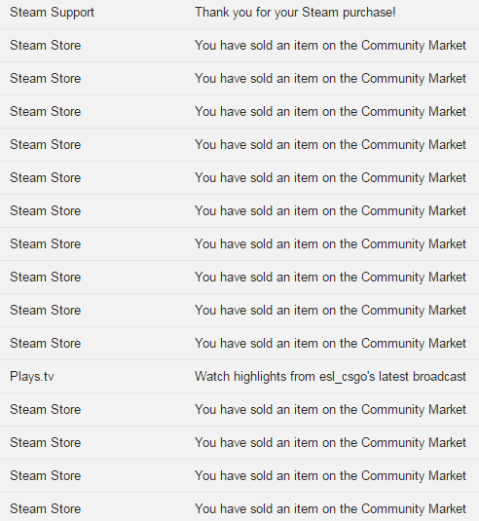Image resolution: width=479 pixels, height=521 pixels.
Task: Select fourth Steam Store email below Steam Support
Action: (239, 144)
